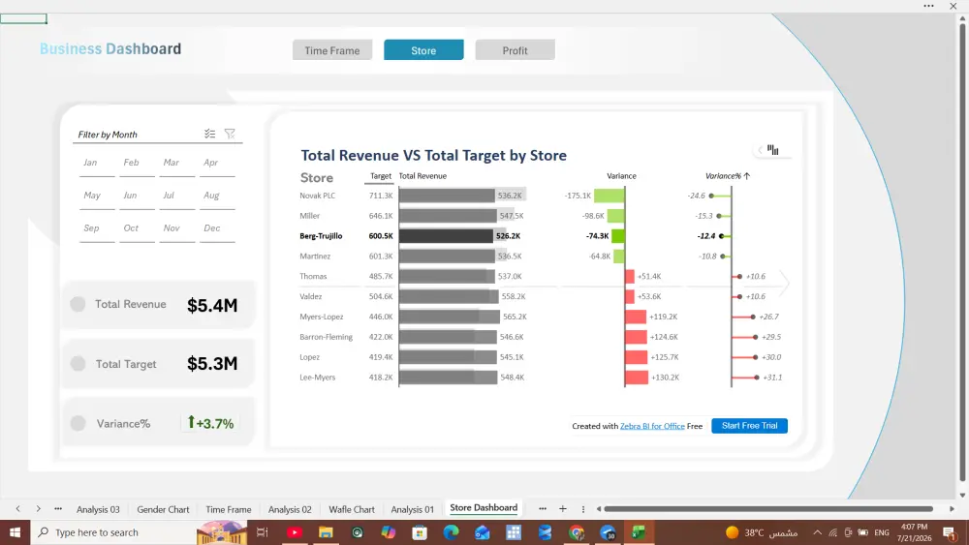
Task: Click the vertical scrollbar down arrow
Action: tap(962, 495)
